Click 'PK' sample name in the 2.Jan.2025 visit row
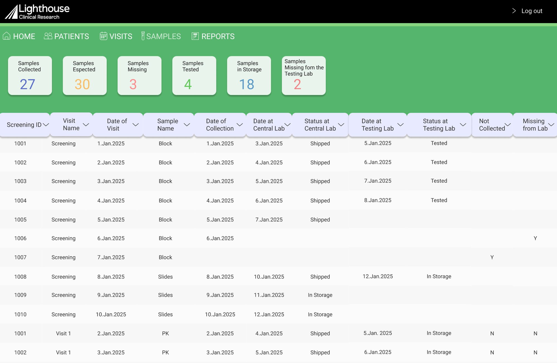 pyautogui.click(x=165, y=333)
